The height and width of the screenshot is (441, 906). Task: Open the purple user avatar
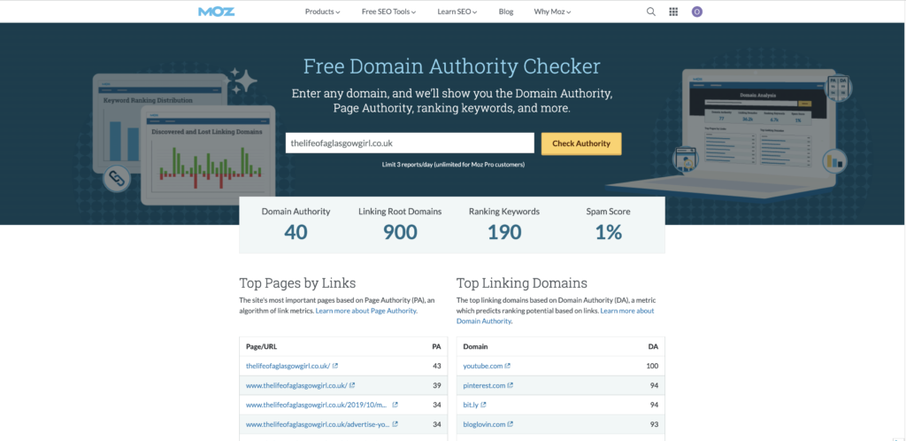coord(697,12)
